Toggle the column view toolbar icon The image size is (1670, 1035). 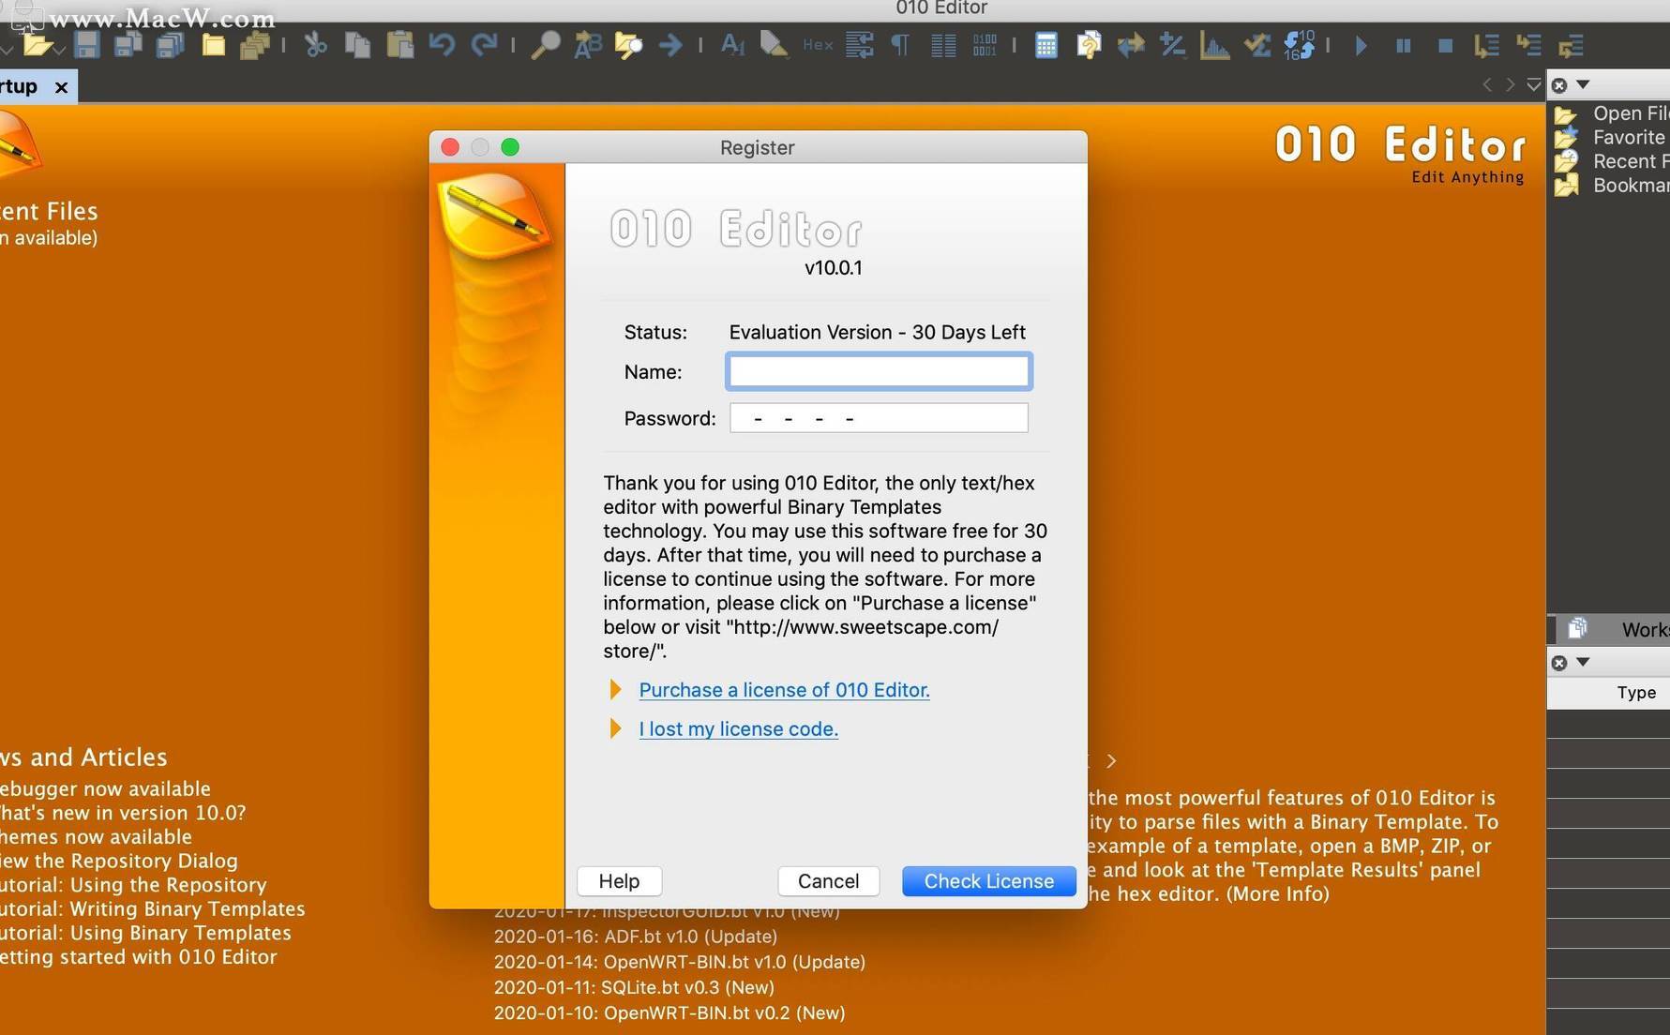click(943, 44)
